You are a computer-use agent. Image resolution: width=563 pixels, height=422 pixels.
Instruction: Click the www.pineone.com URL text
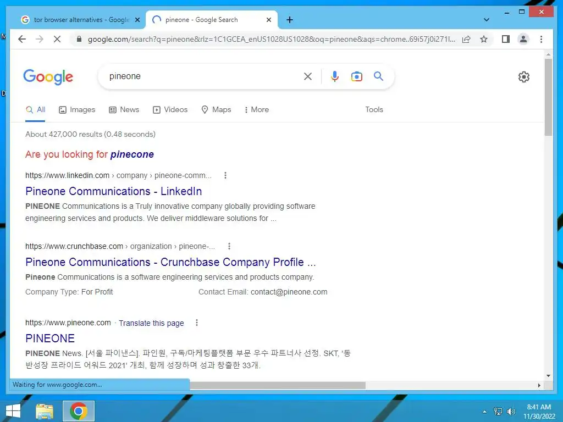pyautogui.click(x=68, y=323)
